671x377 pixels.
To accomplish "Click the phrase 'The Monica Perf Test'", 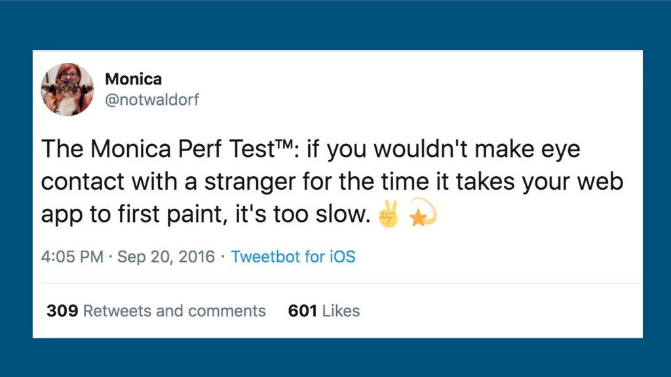I will 158,149.
